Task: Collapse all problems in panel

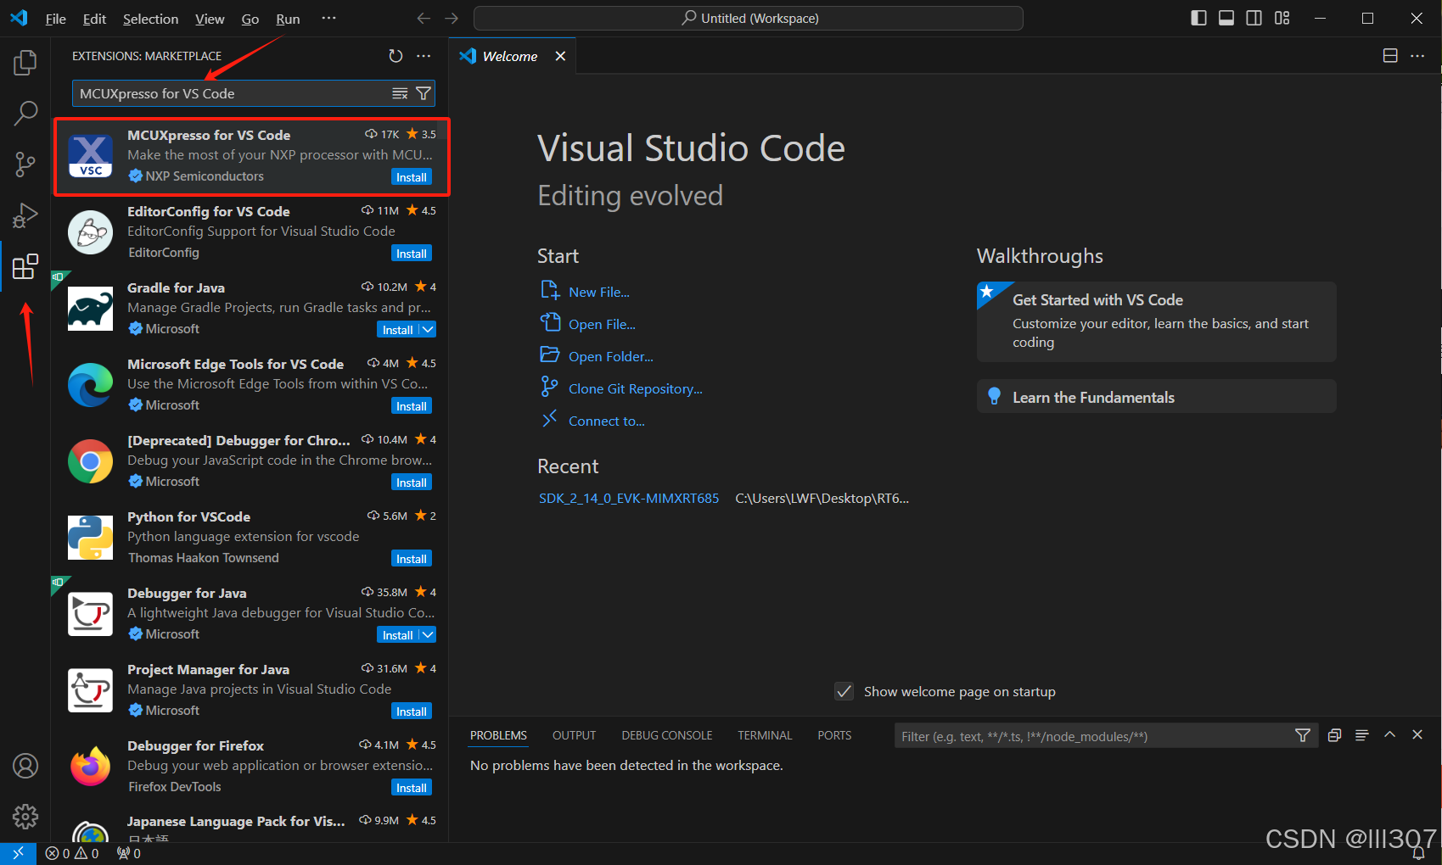Action: pos(1334,735)
